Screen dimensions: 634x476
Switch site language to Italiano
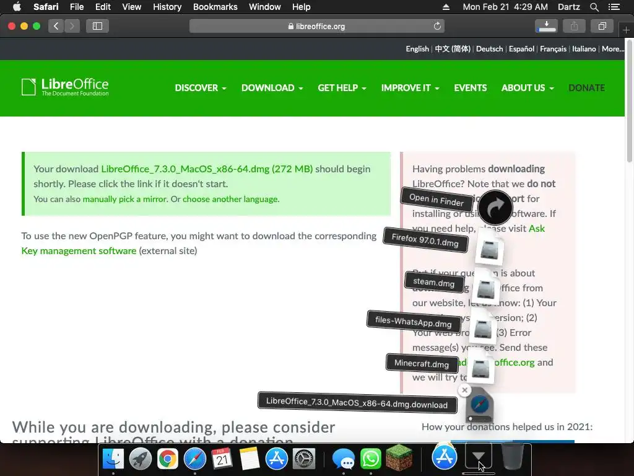tap(584, 48)
